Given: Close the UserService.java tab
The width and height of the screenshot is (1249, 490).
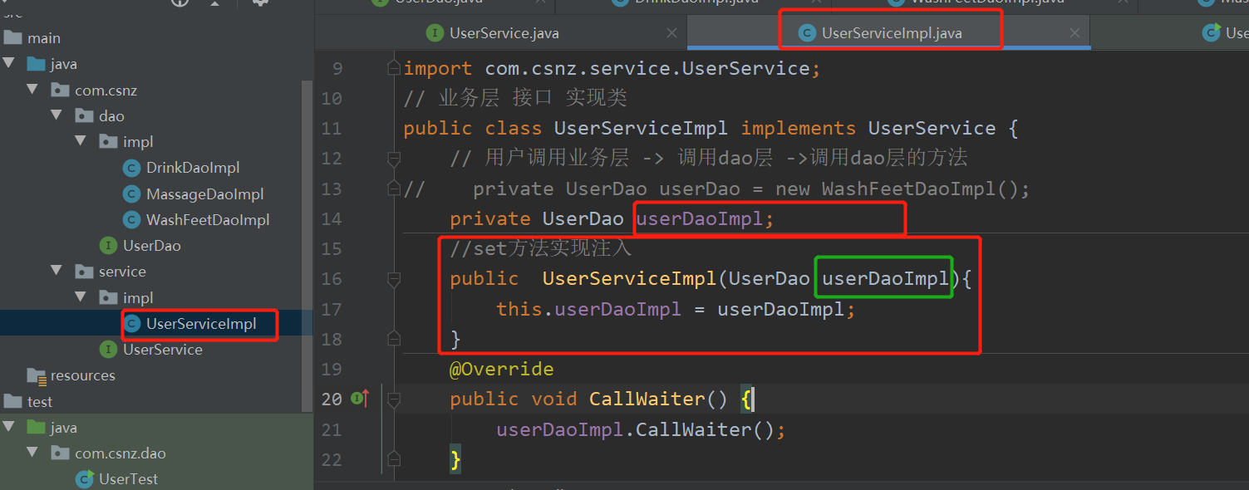Looking at the screenshot, I should (672, 33).
